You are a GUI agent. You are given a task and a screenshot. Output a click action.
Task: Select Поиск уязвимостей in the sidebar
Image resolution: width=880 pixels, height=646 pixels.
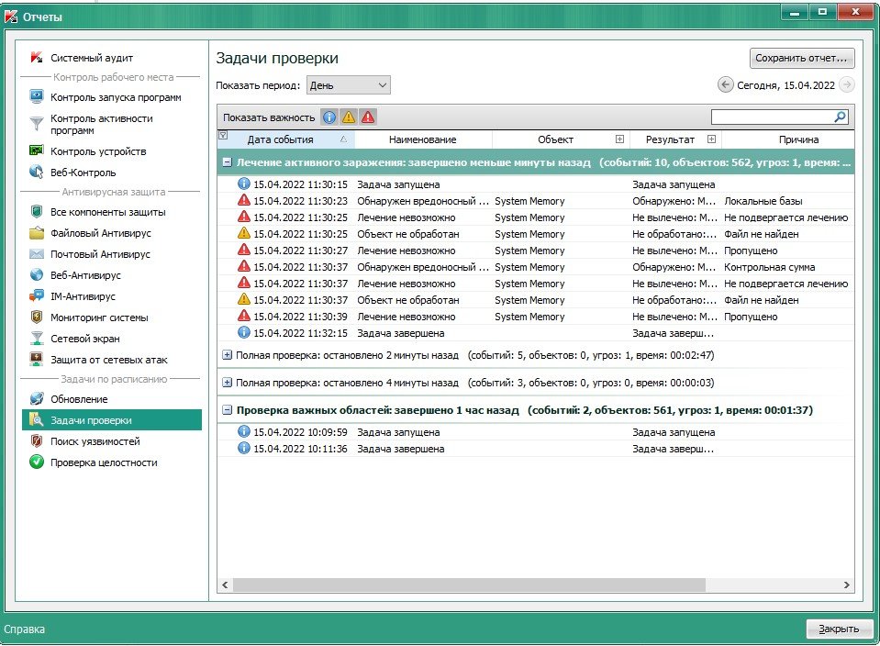pyautogui.click(x=95, y=441)
